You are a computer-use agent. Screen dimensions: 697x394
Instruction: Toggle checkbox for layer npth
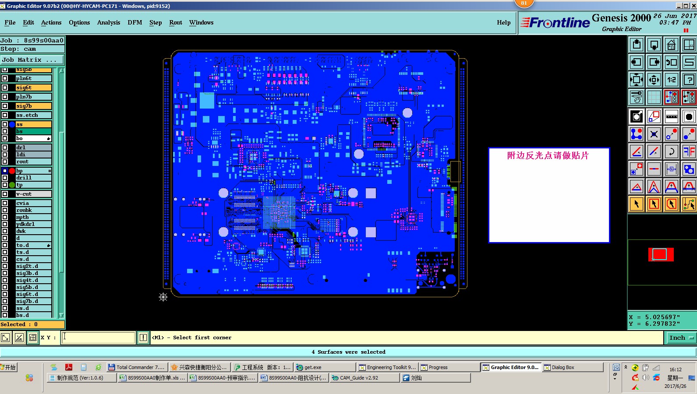pos(5,217)
